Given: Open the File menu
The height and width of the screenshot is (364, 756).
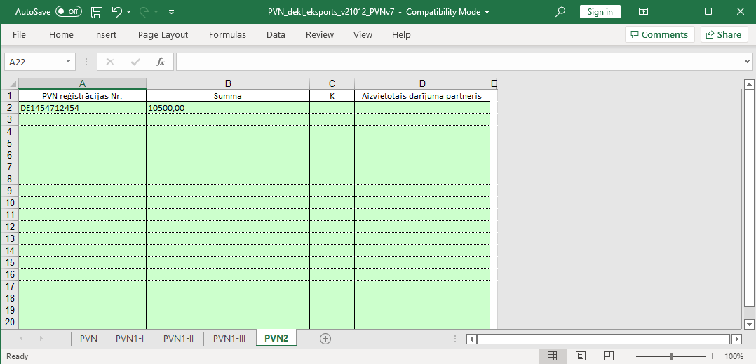Looking at the screenshot, I should tap(20, 34).
